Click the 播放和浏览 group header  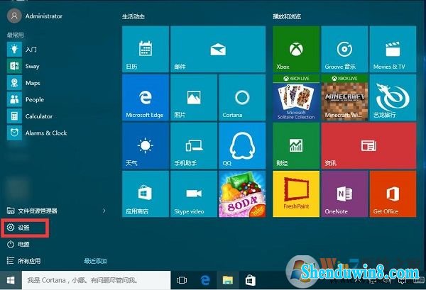287,16
